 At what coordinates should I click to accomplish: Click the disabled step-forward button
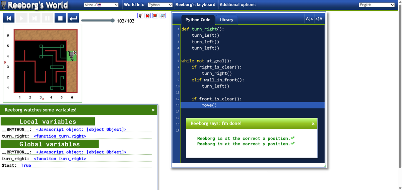(x=34, y=18)
